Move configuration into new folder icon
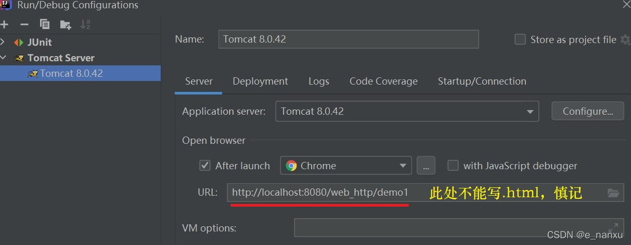Viewport: 631px width, 245px height. coord(65,24)
